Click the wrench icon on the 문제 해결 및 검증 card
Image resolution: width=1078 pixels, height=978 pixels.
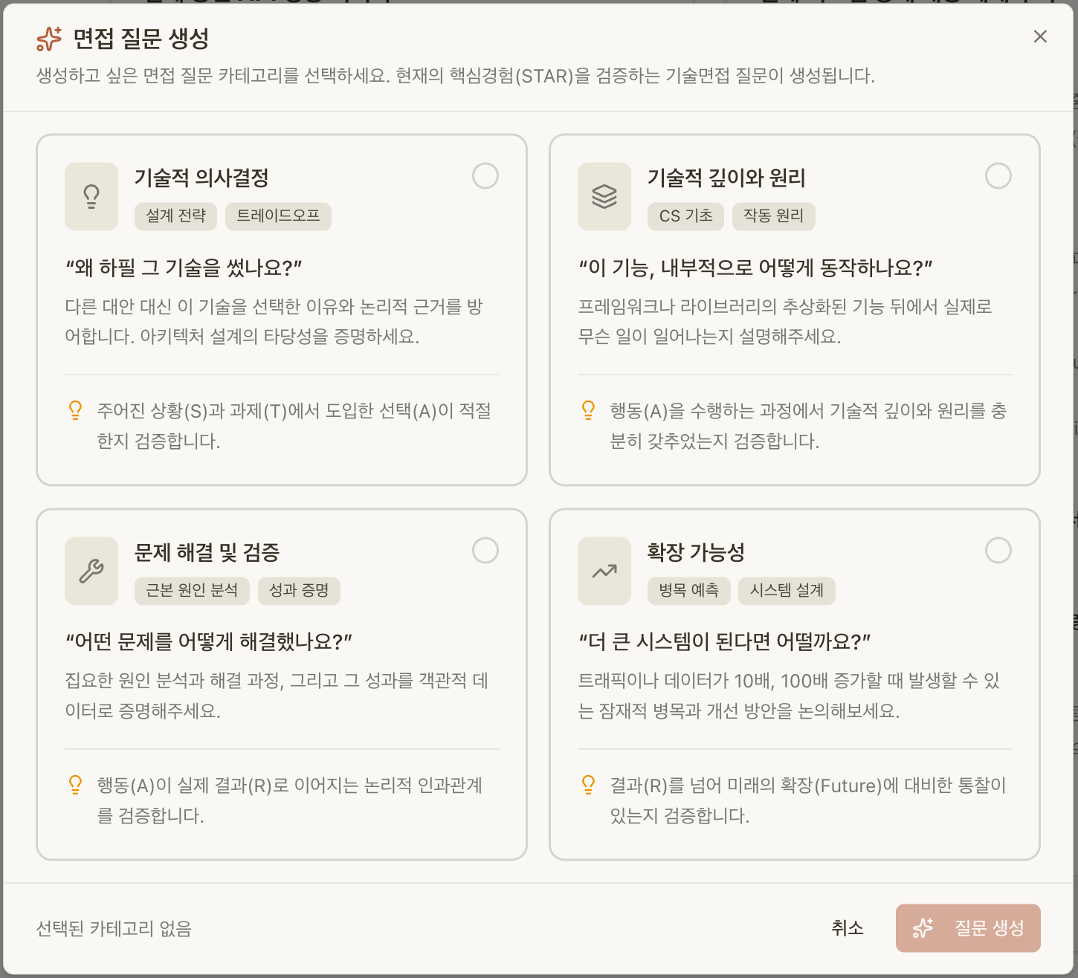coord(91,571)
